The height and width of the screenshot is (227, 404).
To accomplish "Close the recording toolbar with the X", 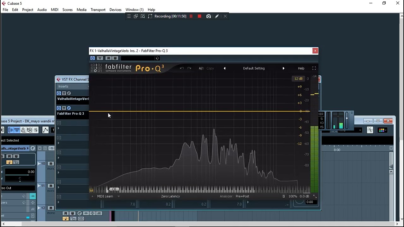I will point(225,16).
